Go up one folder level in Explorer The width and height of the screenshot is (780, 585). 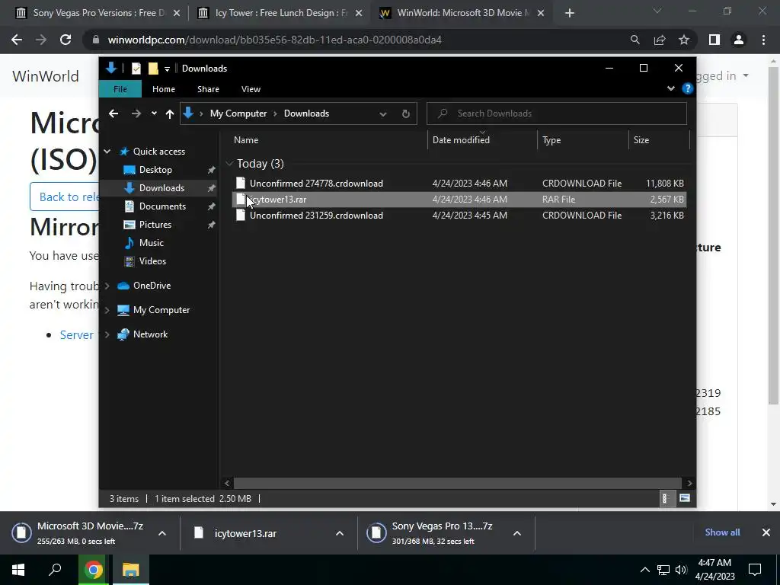point(170,114)
